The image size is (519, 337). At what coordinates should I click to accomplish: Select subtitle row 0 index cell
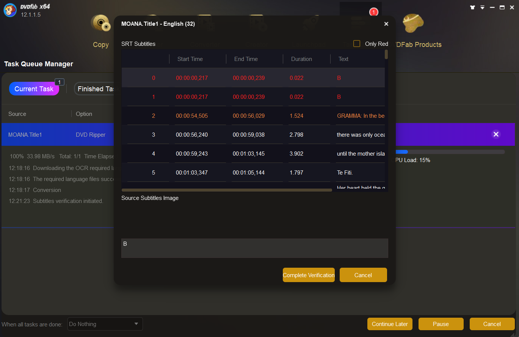pyautogui.click(x=154, y=78)
